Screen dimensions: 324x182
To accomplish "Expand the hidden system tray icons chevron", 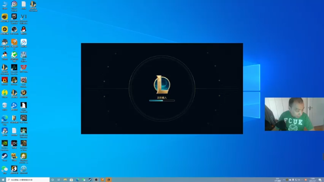I will [x=284, y=180].
